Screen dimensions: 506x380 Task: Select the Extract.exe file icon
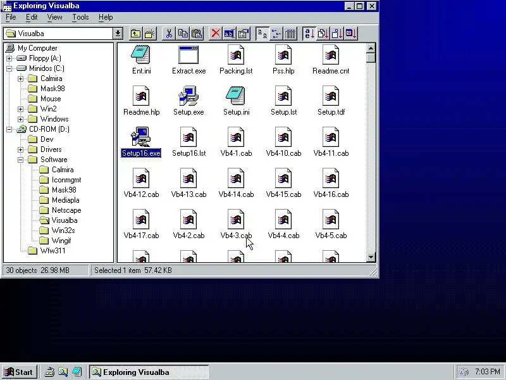(188, 55)
